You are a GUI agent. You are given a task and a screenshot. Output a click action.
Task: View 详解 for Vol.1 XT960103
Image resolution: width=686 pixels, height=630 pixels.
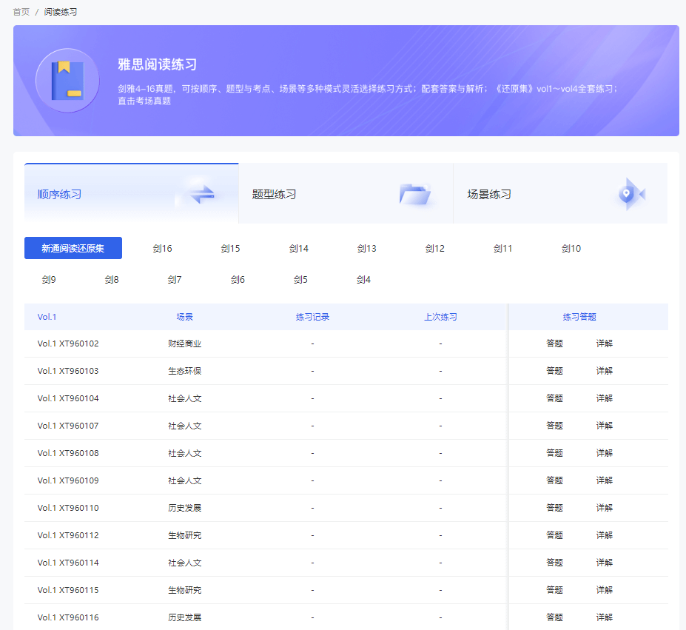coord(604,371)
